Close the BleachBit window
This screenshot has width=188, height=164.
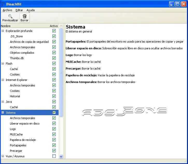[x=184, y=4]
